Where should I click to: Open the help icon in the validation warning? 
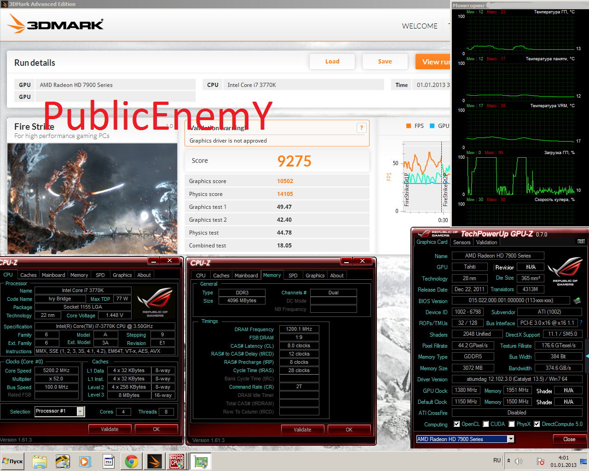click(361, 128)
